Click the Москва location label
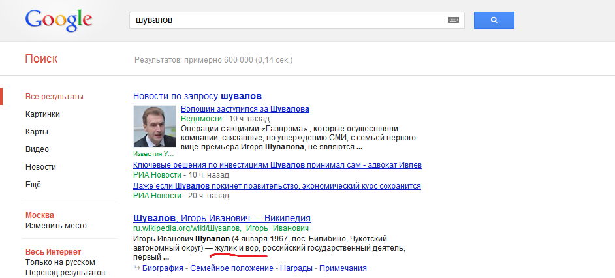 pos(40,215)
